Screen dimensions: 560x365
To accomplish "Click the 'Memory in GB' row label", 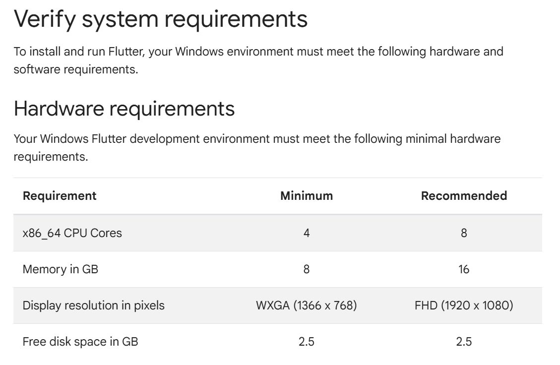I will tap(61, 269).
